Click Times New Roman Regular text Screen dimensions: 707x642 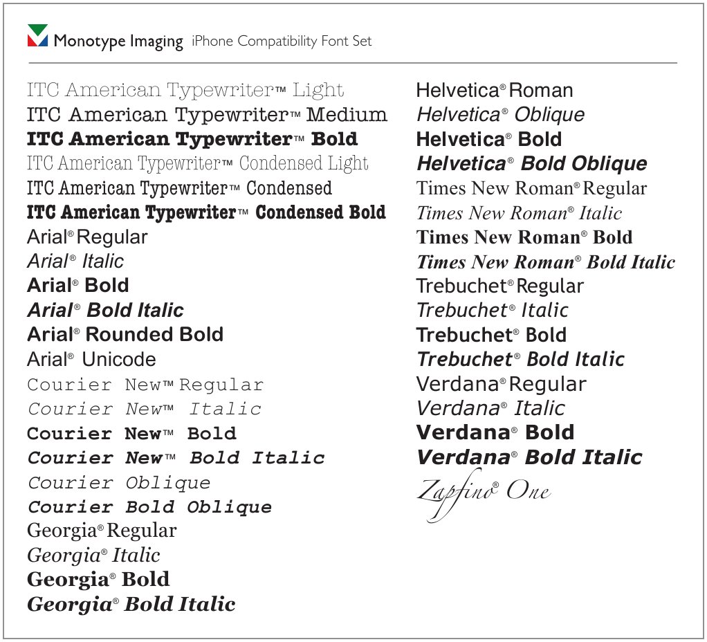click(x=531, y=188)
